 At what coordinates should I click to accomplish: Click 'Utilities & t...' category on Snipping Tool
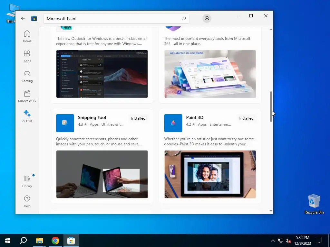click(112, 124)
